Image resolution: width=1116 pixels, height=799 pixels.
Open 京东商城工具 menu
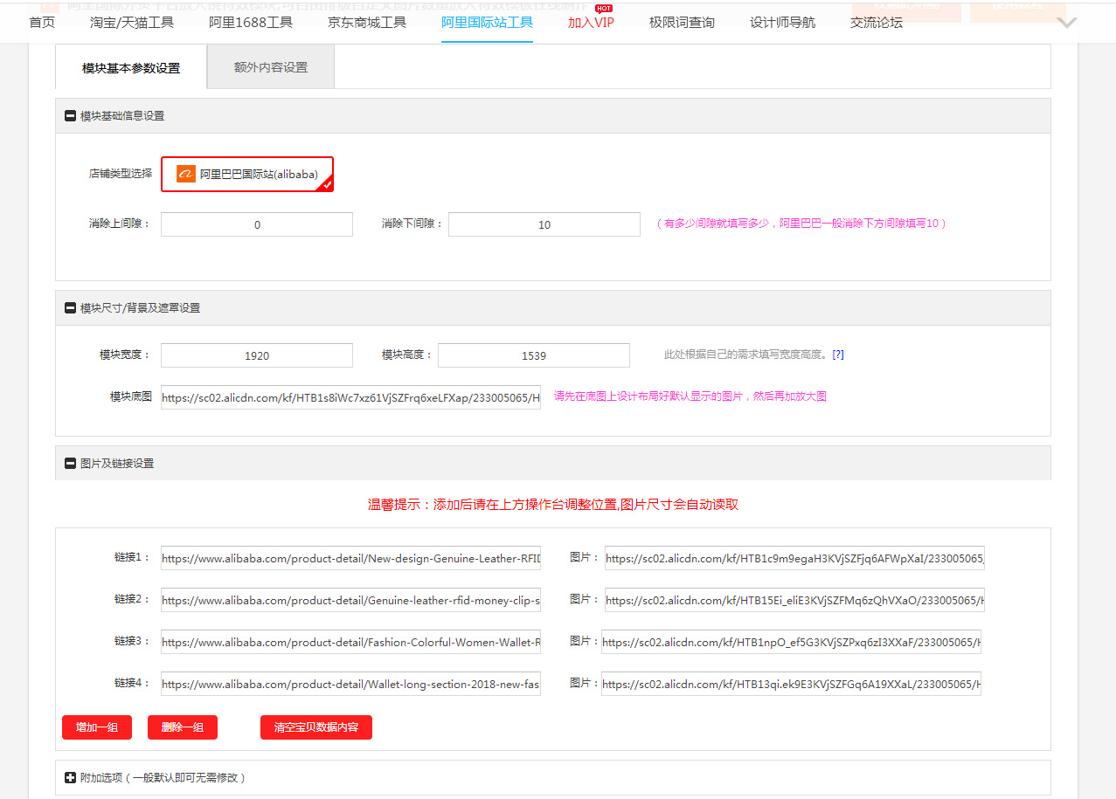click(367, 23)
